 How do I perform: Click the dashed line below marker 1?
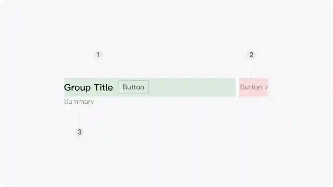98,69
